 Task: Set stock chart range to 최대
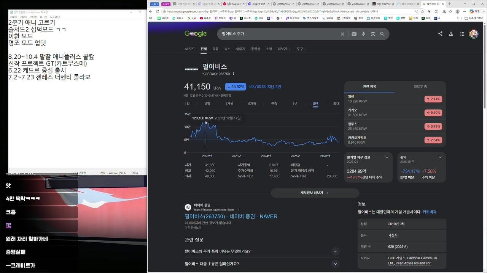[336, 104]
